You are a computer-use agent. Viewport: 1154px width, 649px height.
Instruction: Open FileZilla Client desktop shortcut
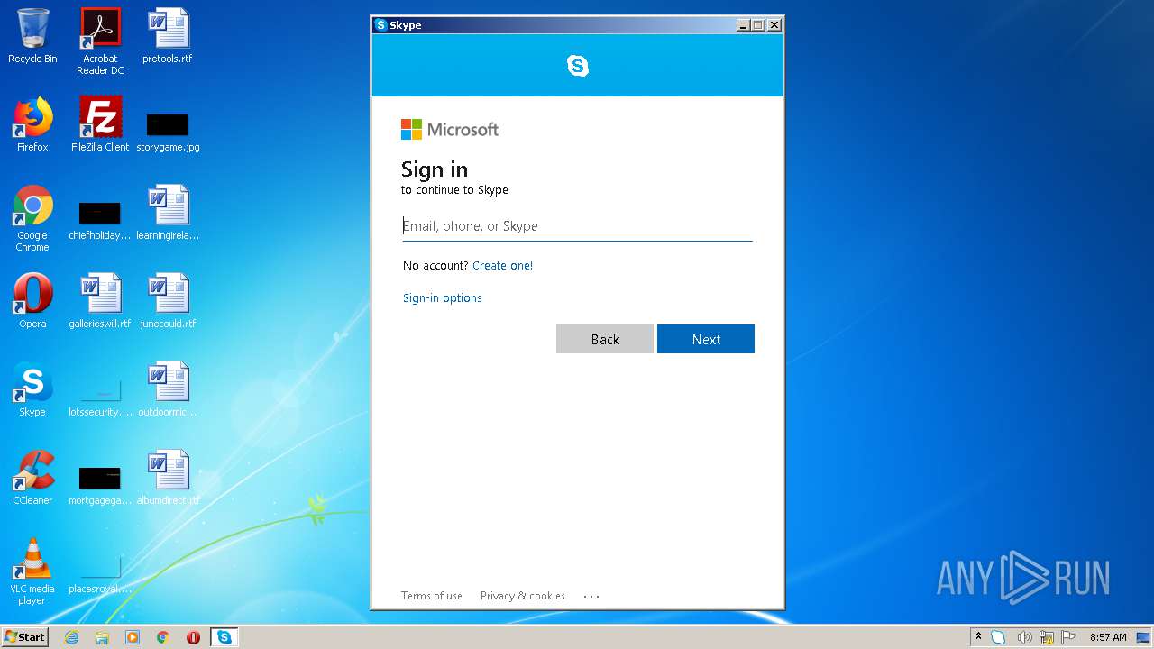point(100,124)
